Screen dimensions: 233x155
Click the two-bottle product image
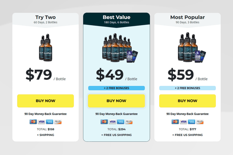coord(45,47)
